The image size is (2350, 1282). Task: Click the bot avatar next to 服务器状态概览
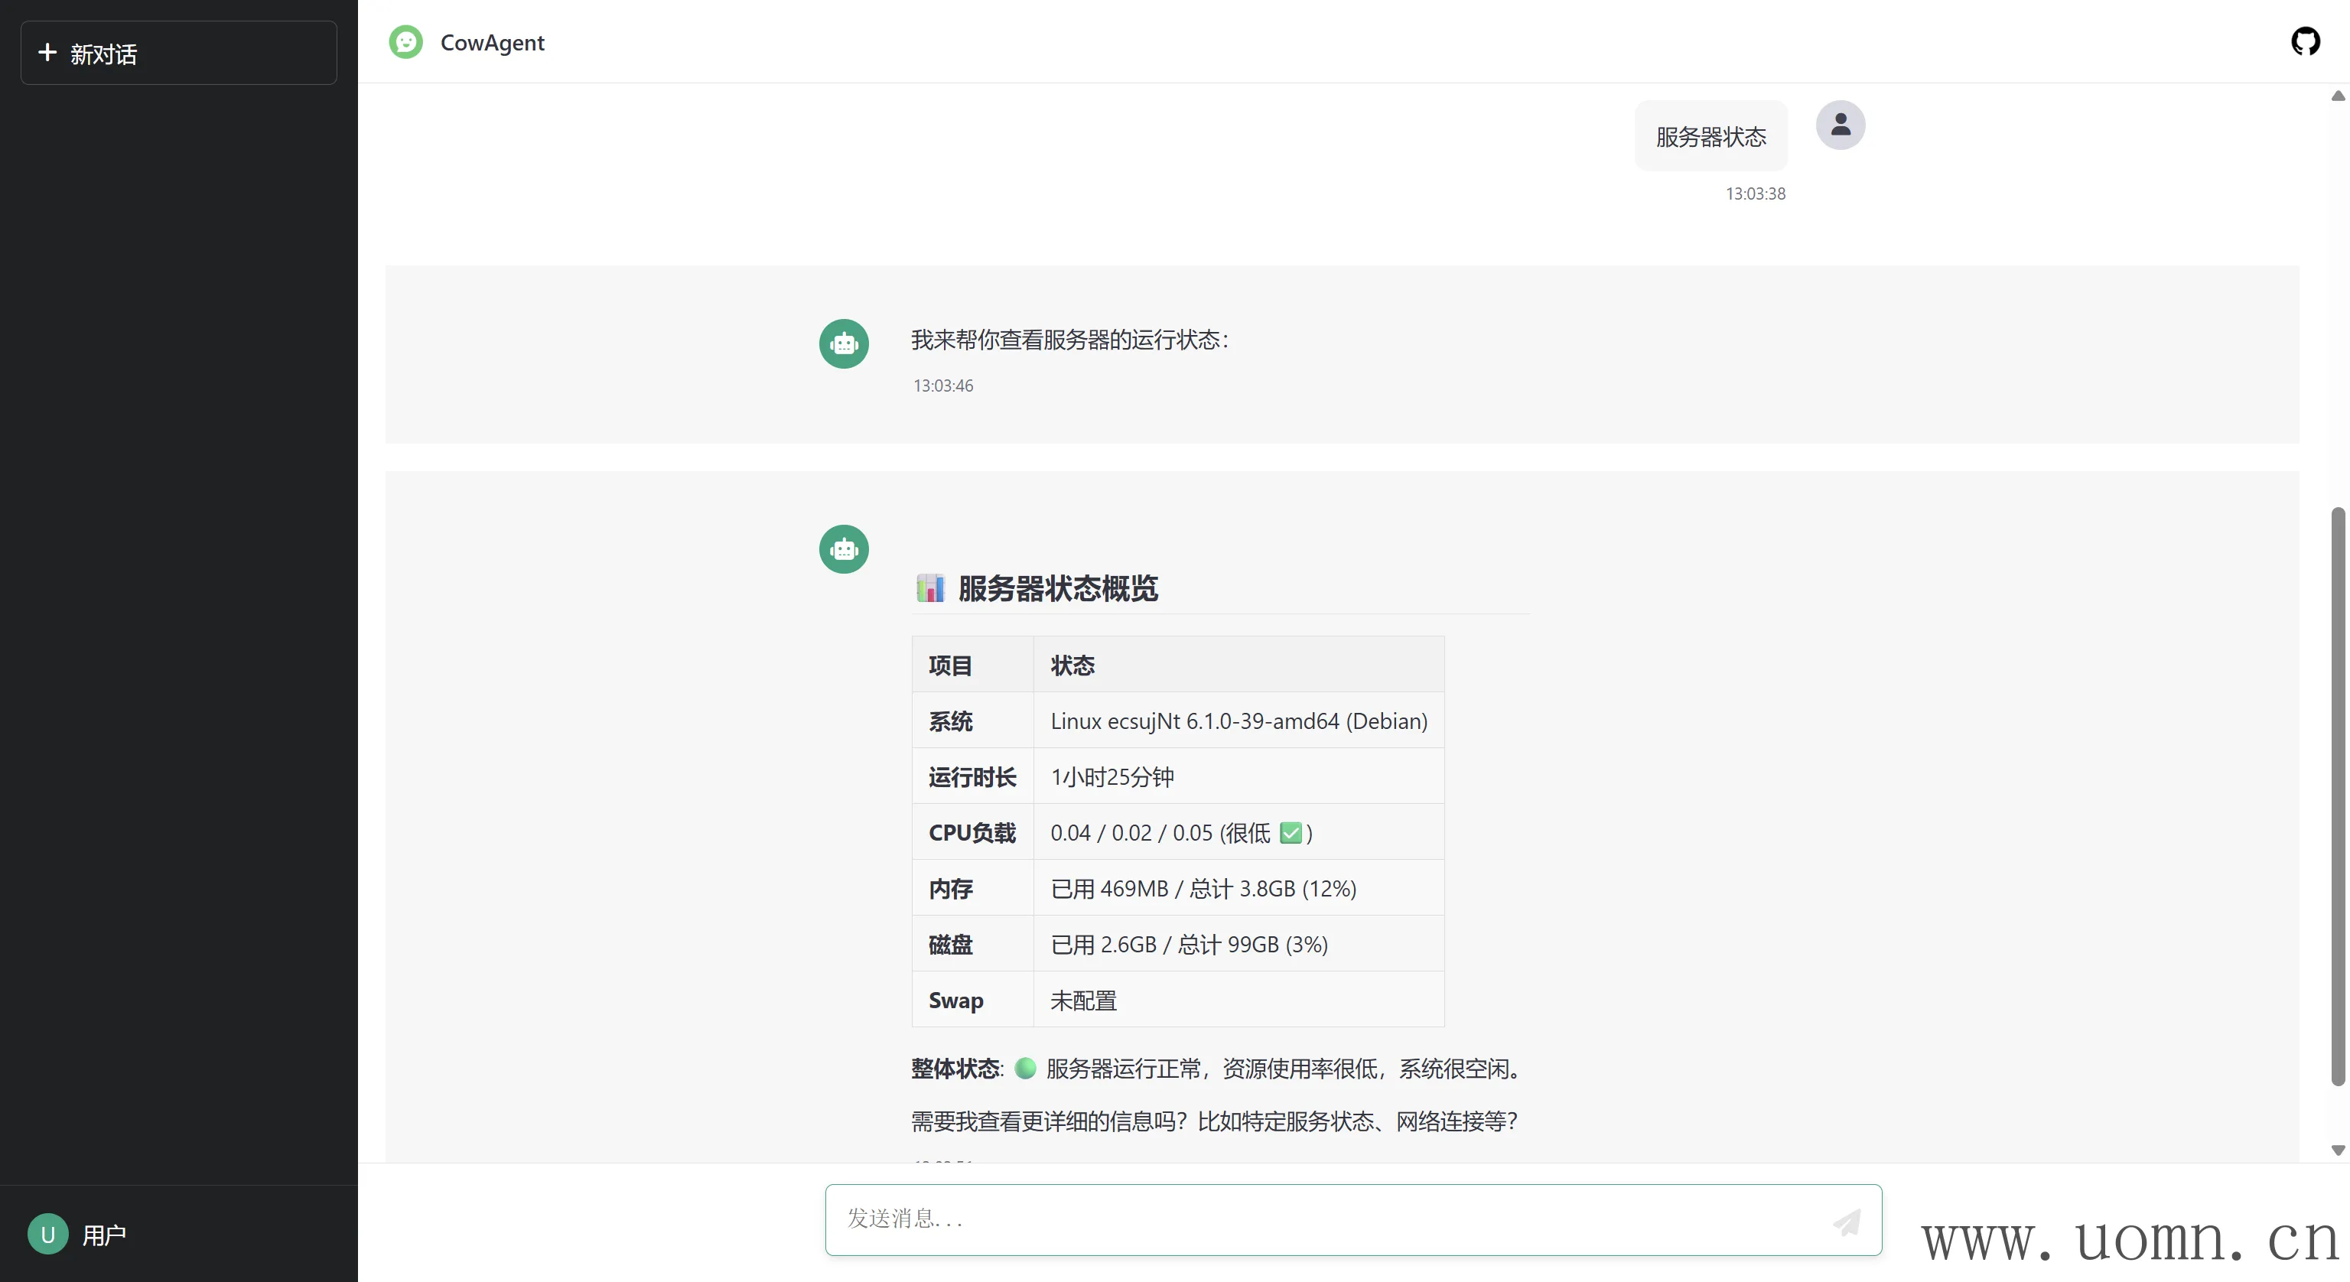(x=844, y=549)
